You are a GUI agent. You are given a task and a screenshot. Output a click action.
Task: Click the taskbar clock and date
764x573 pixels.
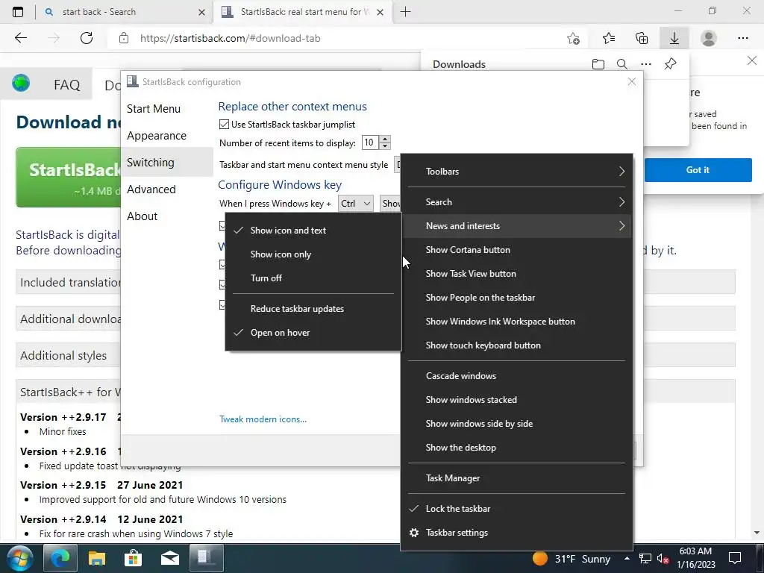[695, 558]
